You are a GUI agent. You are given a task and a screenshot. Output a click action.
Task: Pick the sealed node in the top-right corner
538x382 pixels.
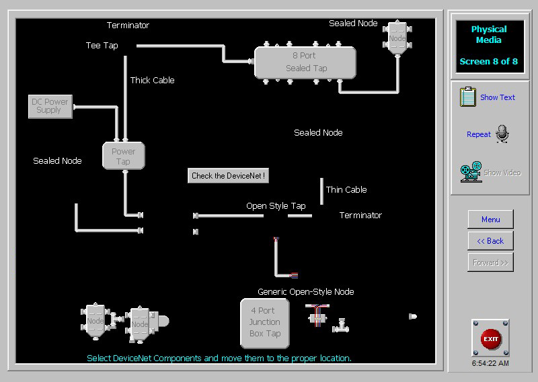397,38
